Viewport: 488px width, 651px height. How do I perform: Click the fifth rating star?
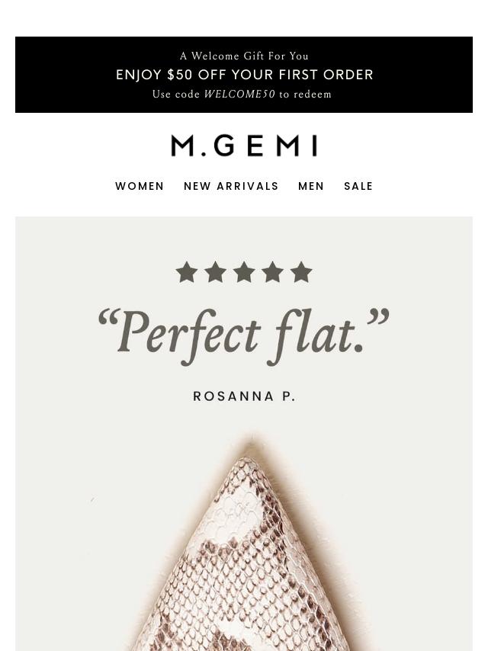[x=301, y=272]
